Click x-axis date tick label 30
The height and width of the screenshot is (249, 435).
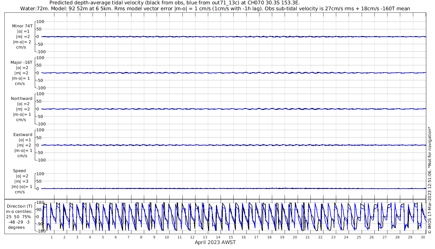pyautogui.click(x=423, y=237)
